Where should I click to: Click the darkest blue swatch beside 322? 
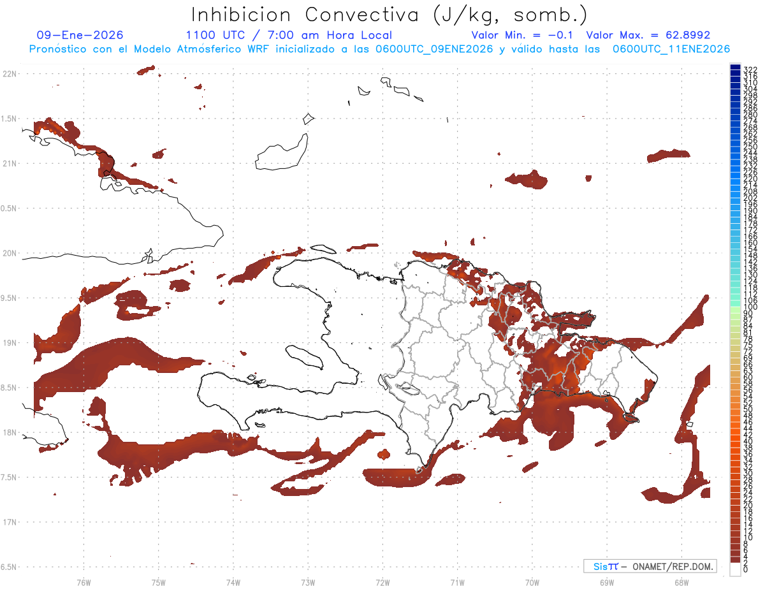coord(735,66)
